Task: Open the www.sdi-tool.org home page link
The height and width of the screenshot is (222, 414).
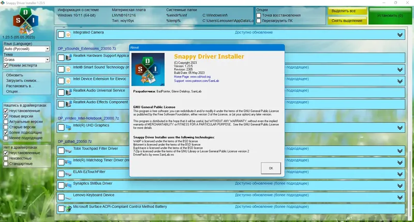Action: coord(200,76)
